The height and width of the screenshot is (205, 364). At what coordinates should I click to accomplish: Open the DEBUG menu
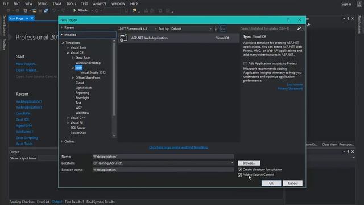[43, 4]
